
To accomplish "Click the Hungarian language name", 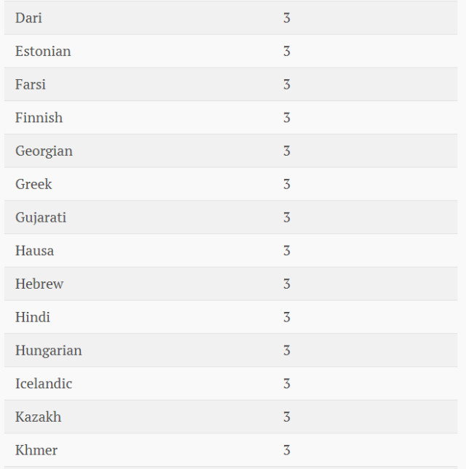I will tap(48, 350).
